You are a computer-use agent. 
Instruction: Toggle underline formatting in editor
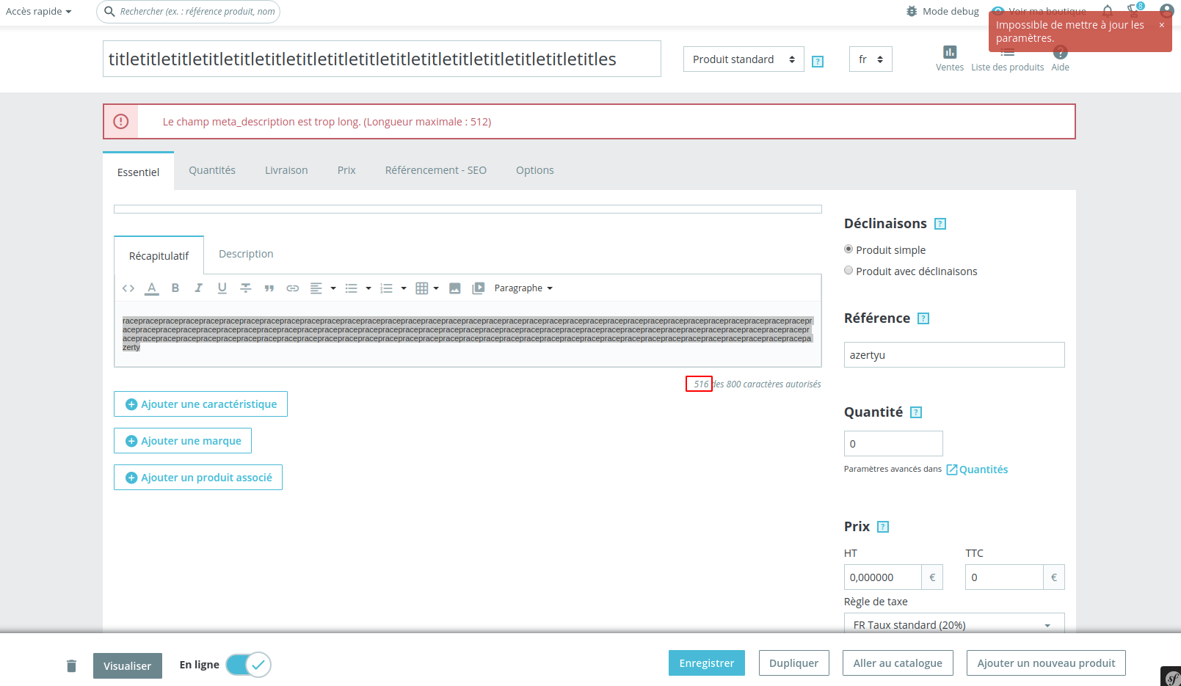[222, 288]
